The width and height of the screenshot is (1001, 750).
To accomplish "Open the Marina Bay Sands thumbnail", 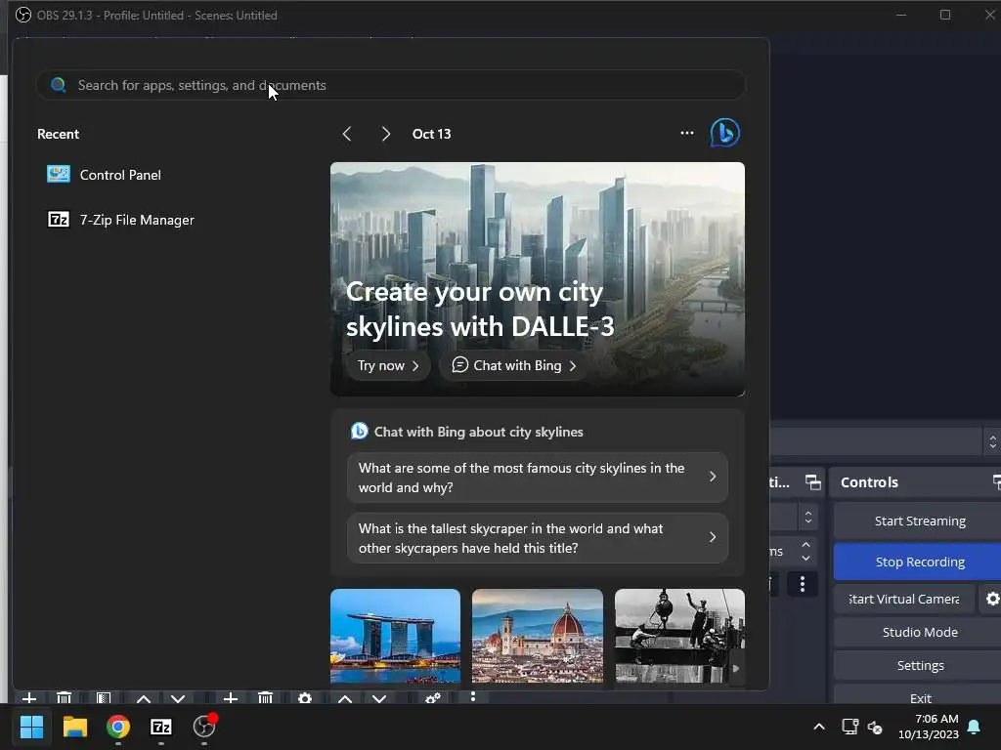I will click(395, 636).
